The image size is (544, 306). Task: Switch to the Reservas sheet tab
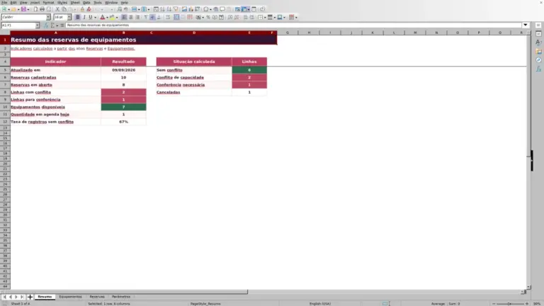tap(97, 297)
